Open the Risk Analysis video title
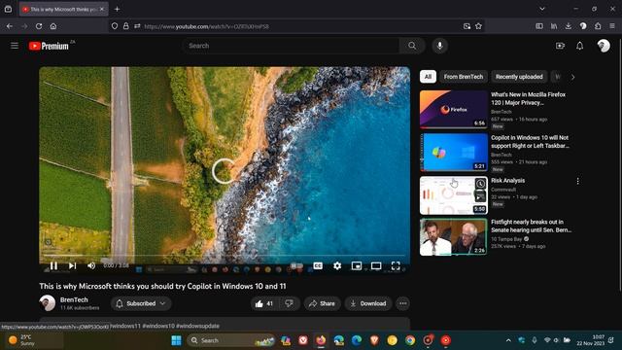Image resolution: width=622 pixels, height=350 pixels. tap(507, 181)
